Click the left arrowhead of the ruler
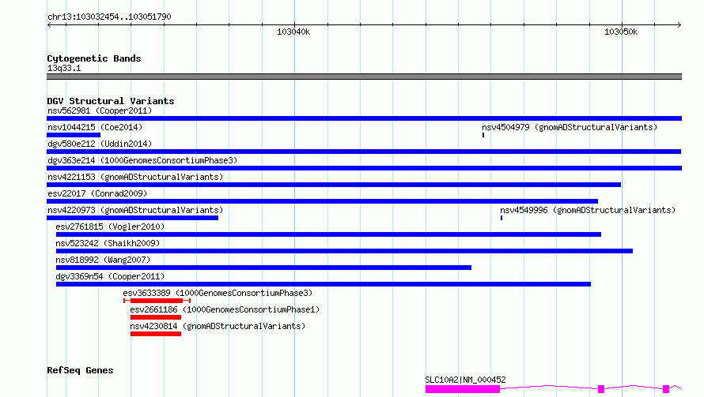 click(x=49, y=24)
